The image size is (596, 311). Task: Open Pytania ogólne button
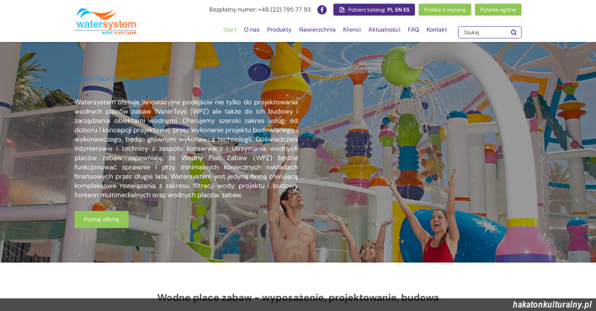498,10
